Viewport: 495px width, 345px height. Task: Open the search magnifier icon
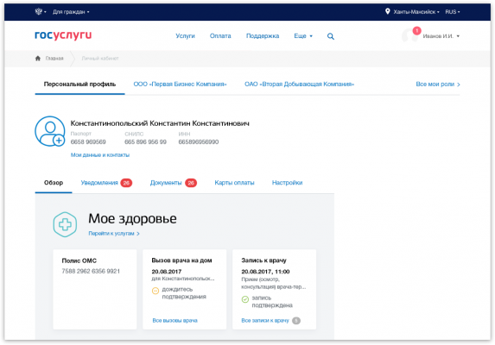[331, 36]
